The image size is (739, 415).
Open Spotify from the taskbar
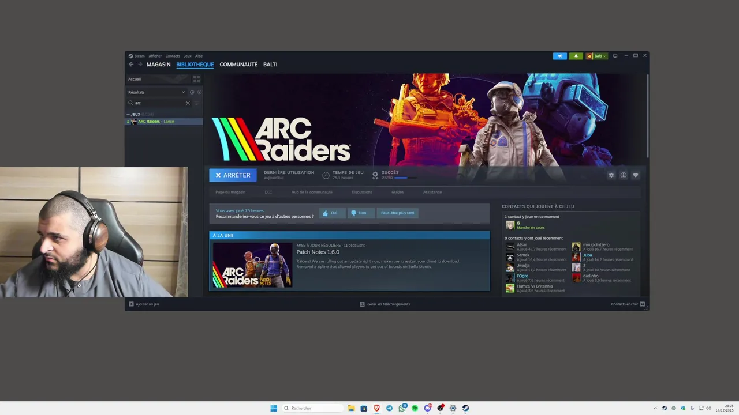415,408
